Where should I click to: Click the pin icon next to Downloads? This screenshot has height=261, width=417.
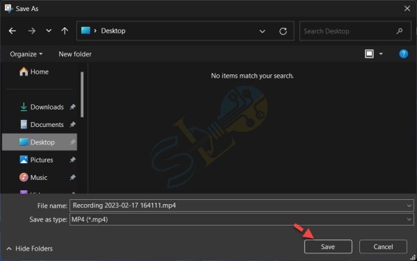72,107
